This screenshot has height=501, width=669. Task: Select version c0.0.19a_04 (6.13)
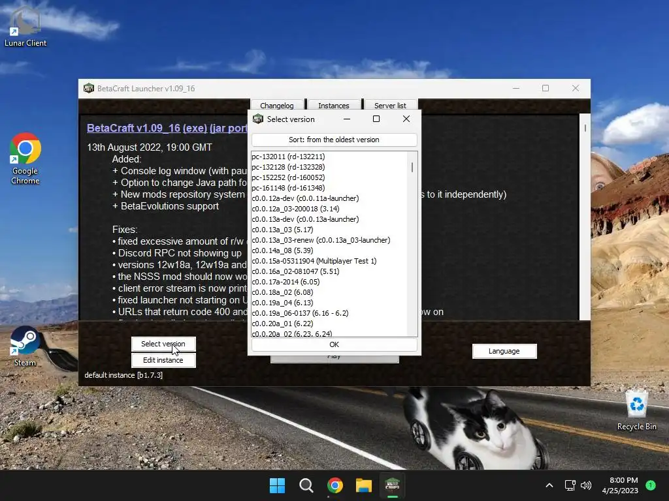click(x=329, y=303)
